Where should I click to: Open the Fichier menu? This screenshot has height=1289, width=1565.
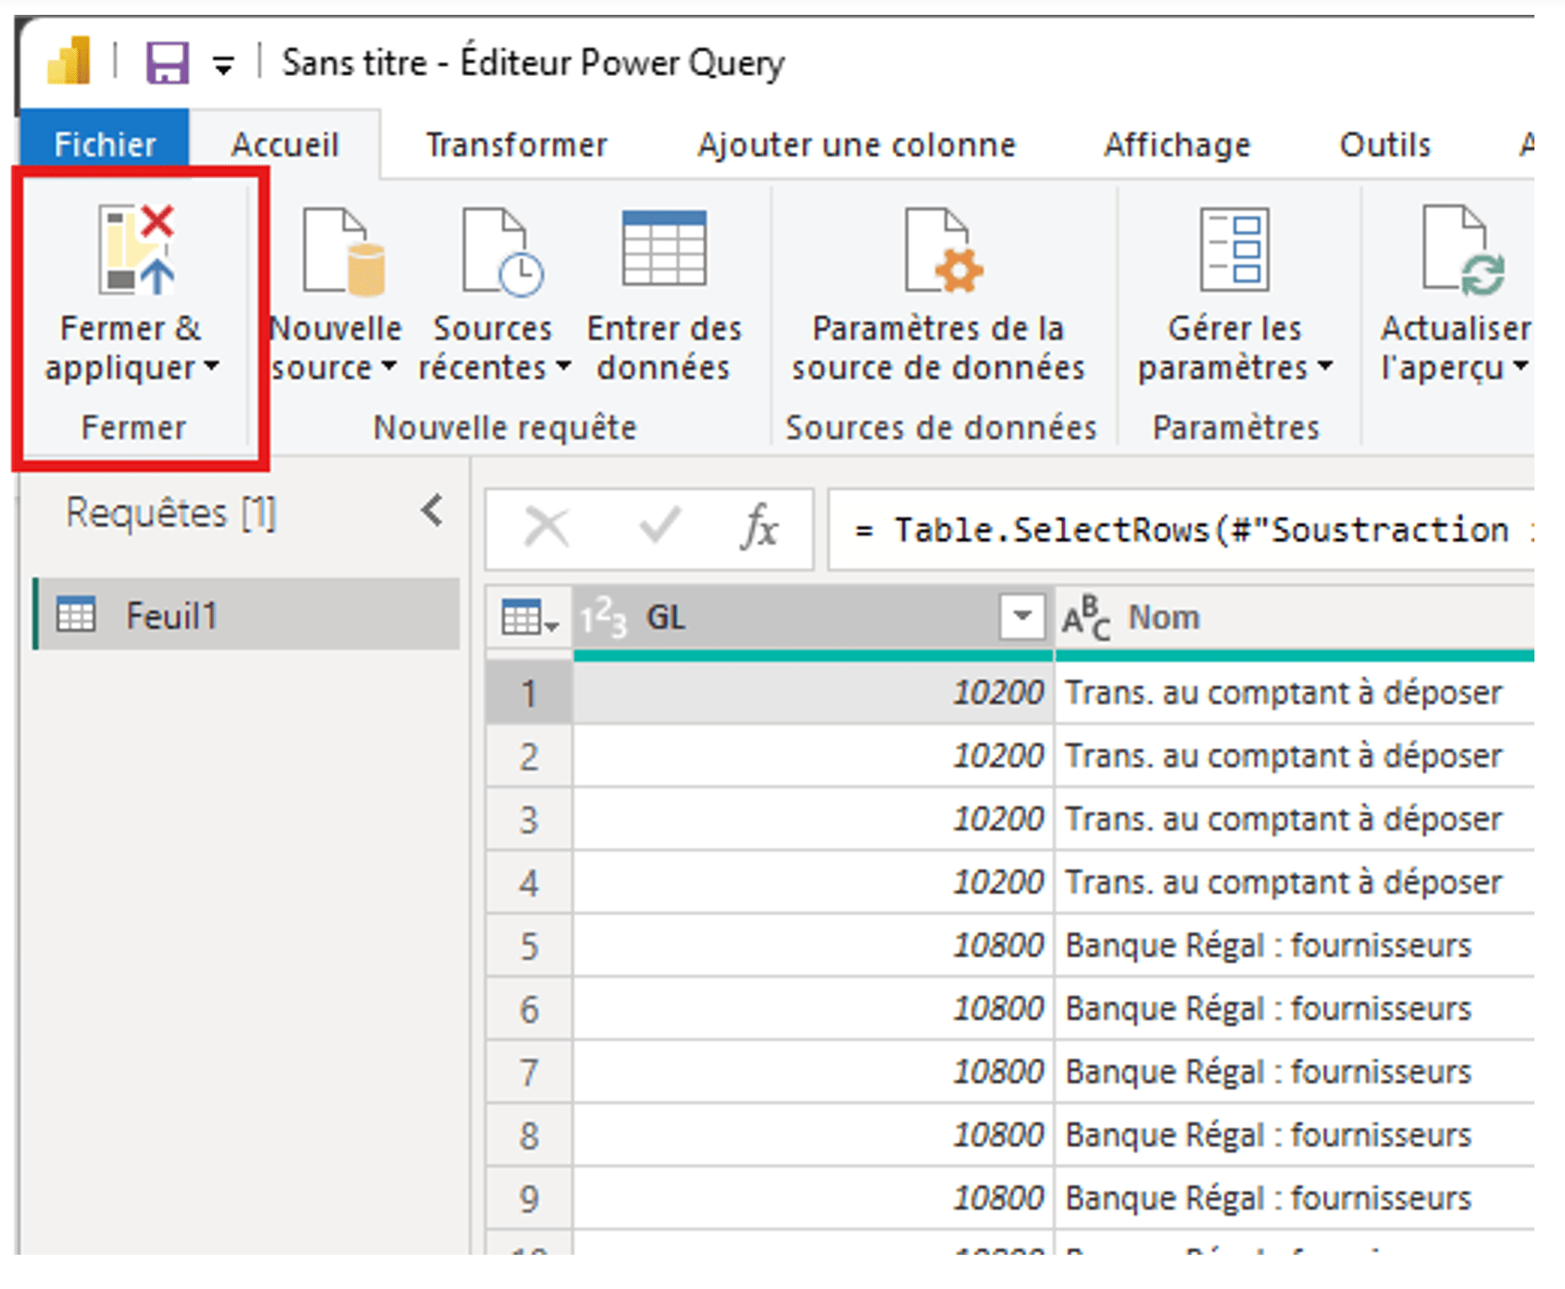(105, 145)
